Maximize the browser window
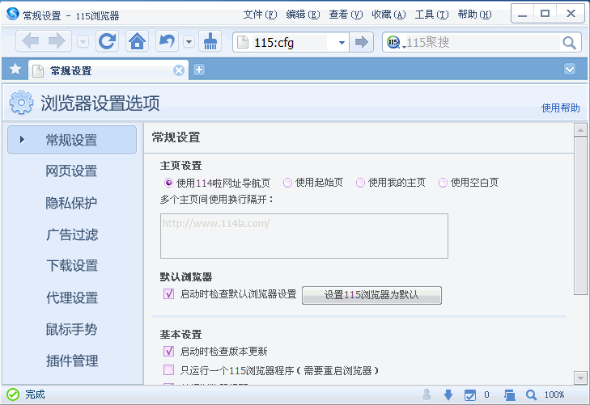The image size is (590, 405). coord(545,14)
